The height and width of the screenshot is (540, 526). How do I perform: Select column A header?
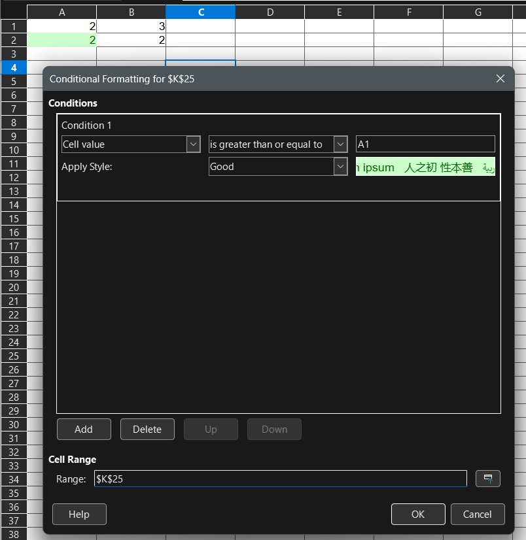pyautogui.click(x=61, y=12)
